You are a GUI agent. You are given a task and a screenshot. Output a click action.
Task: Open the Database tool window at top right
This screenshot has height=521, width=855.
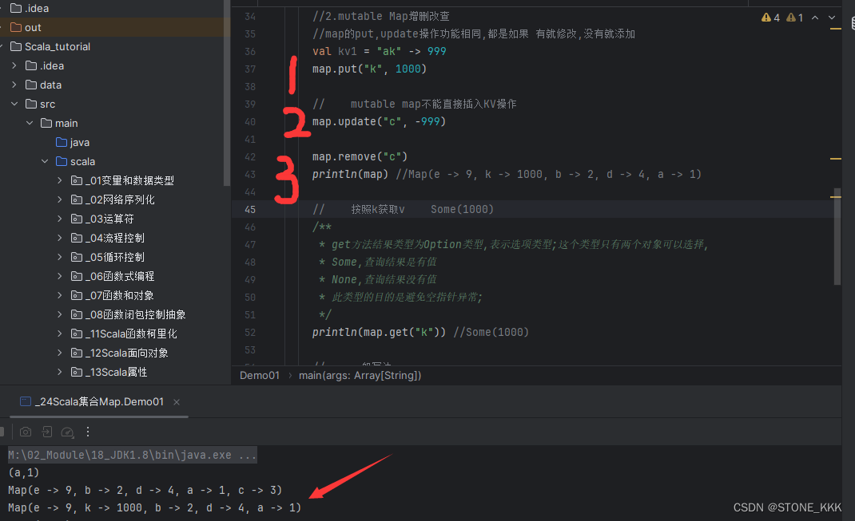[x=852, y=23]
